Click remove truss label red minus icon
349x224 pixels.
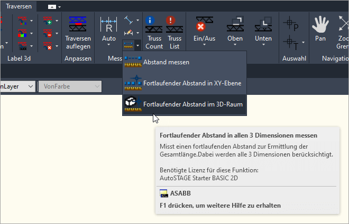click(48, 34)
